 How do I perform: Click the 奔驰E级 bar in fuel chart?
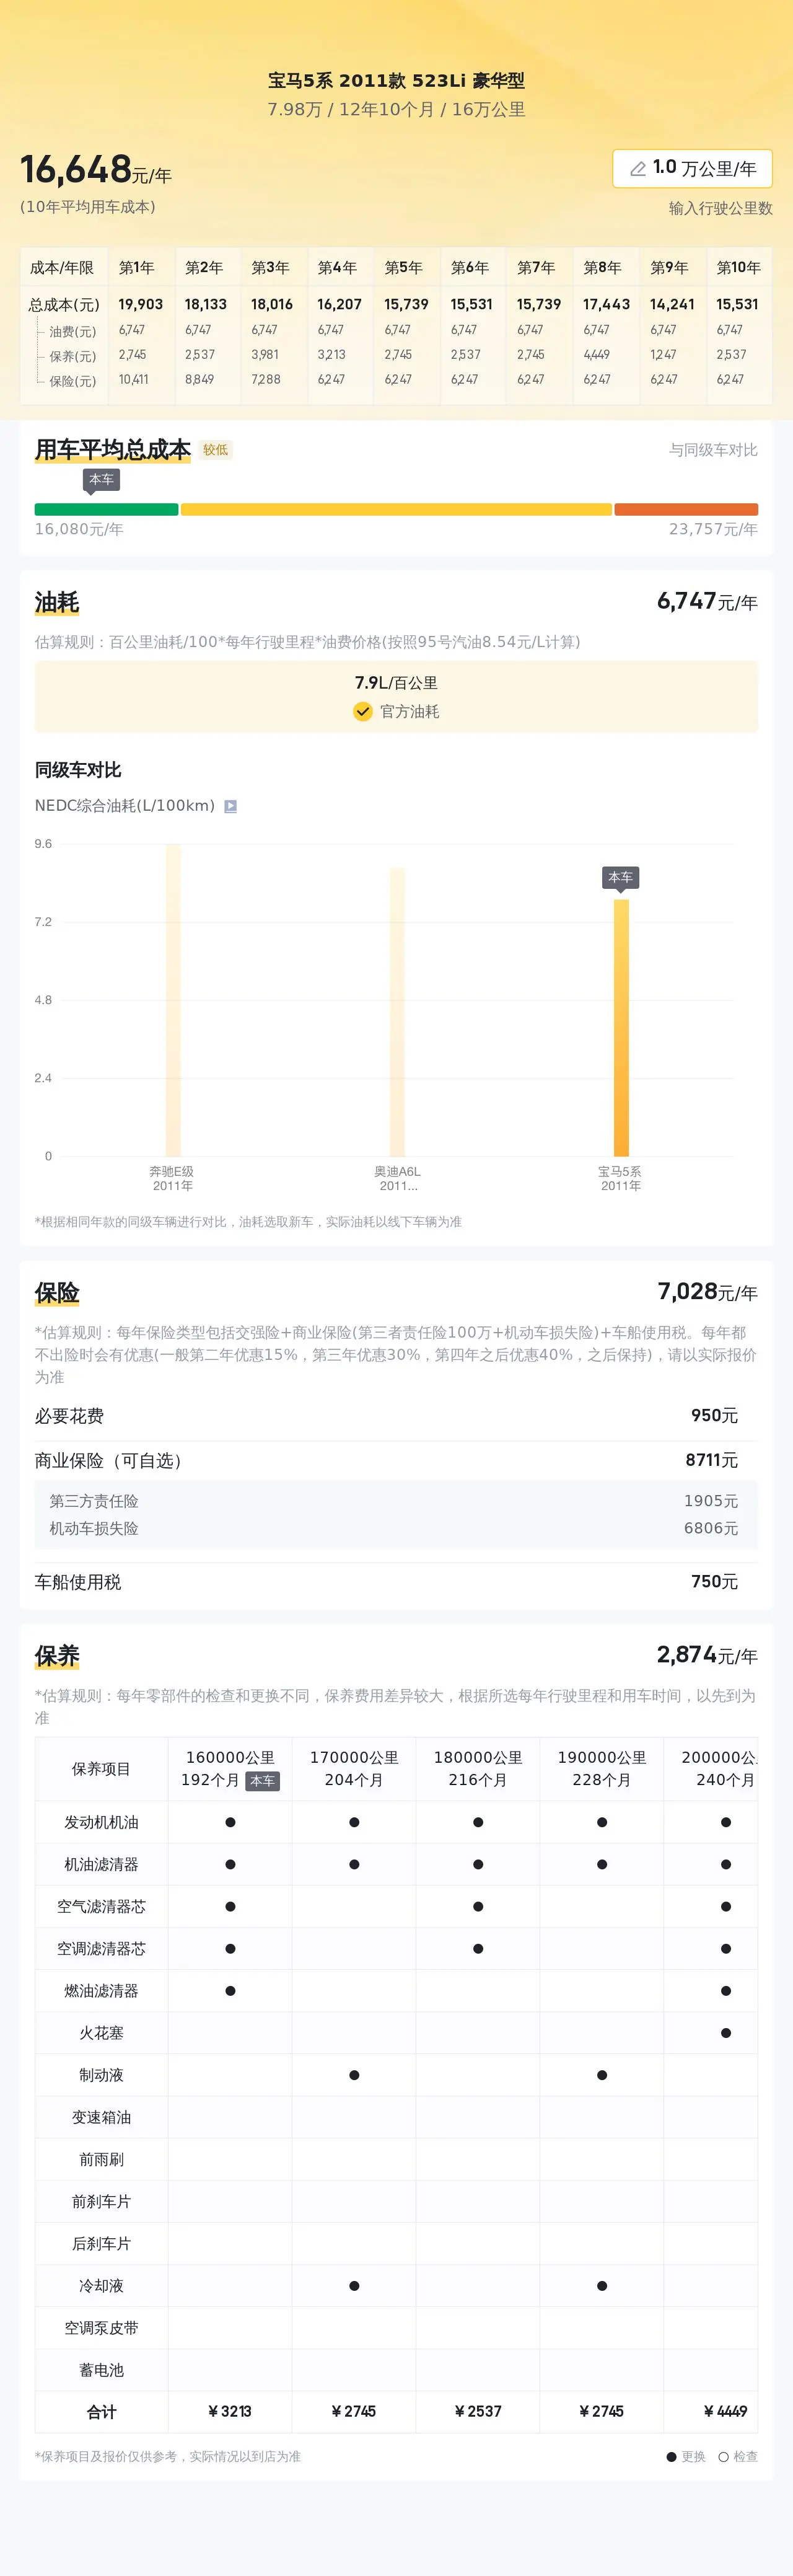[173, 1000]
